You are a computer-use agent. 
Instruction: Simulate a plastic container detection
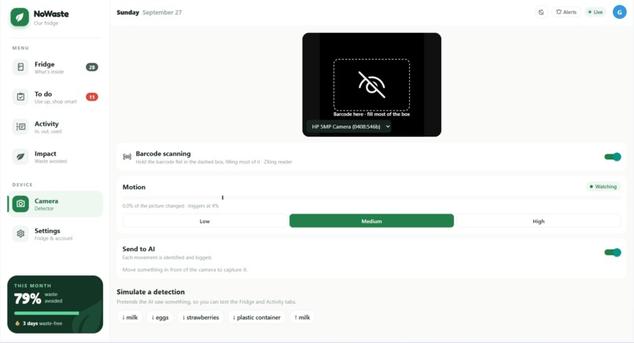(256, 317)
